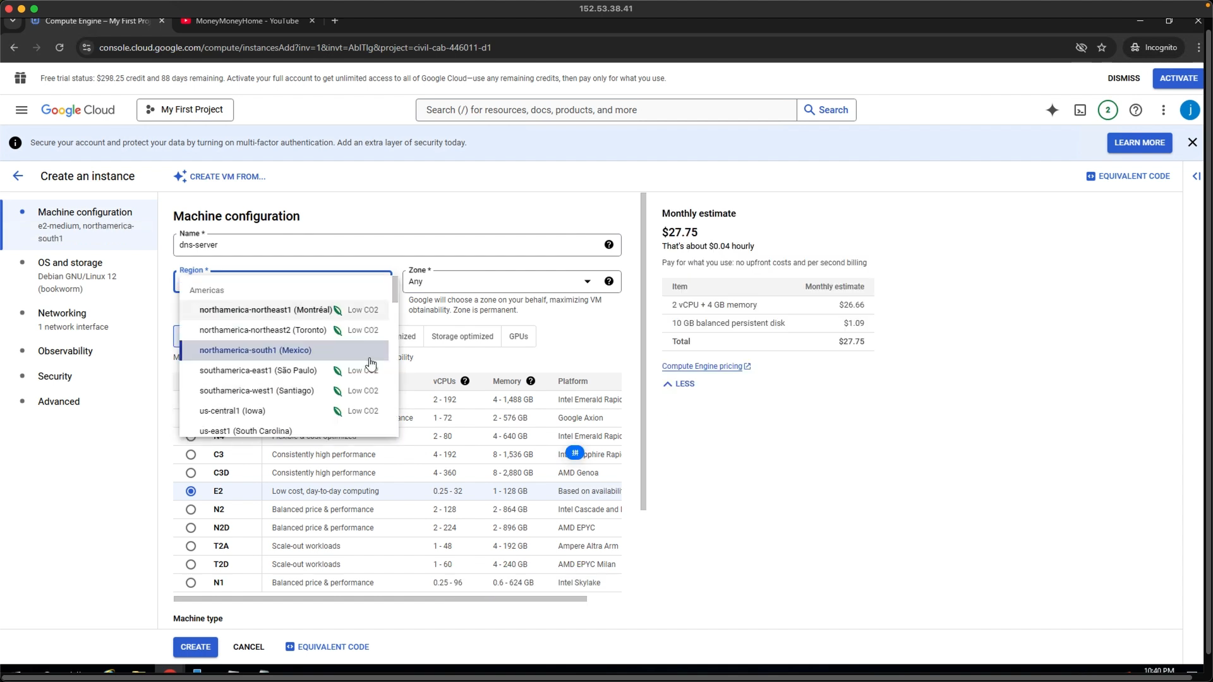Open notifications badge showing 2
1213x682 pixels.
pos(1107,110)
